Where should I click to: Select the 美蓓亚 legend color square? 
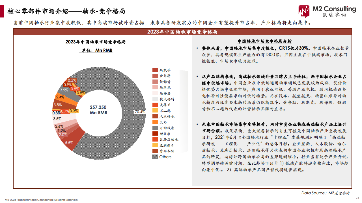155,105
